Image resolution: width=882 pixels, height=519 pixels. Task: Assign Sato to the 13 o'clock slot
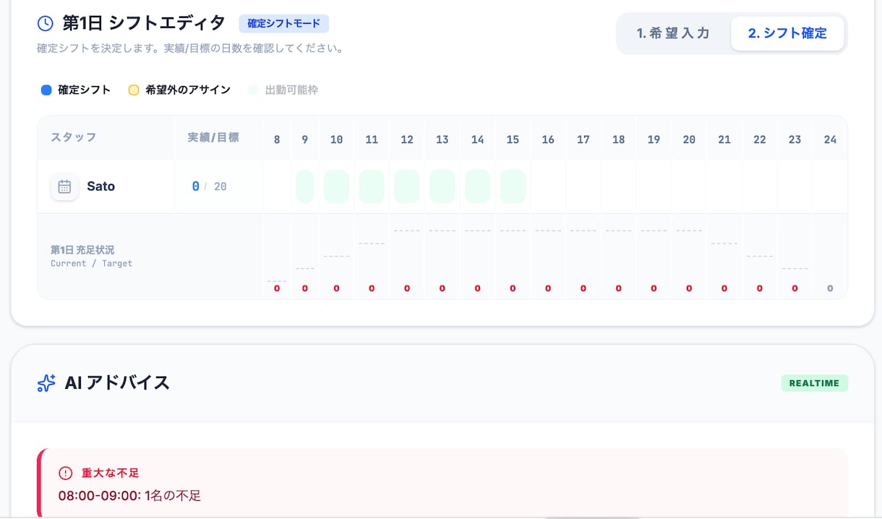pos(442,186)
